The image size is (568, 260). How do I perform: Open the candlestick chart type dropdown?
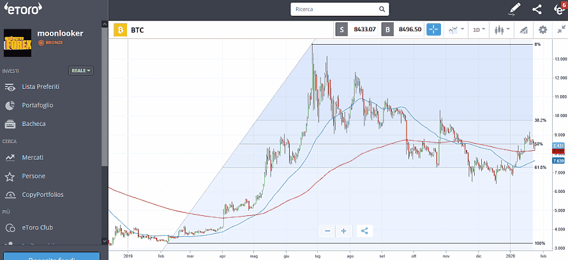(x=502, y=30)
